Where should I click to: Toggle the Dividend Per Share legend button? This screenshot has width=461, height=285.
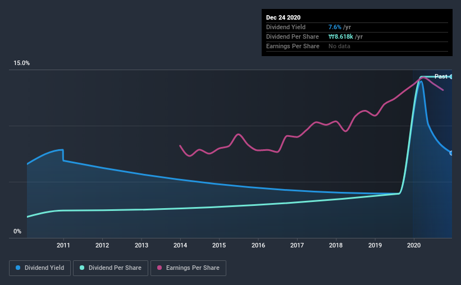(x=111, y=268)
